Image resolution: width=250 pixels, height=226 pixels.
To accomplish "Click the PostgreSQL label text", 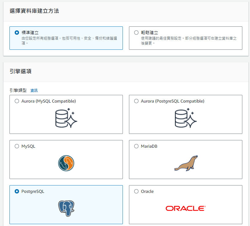I will coord(33,192).
